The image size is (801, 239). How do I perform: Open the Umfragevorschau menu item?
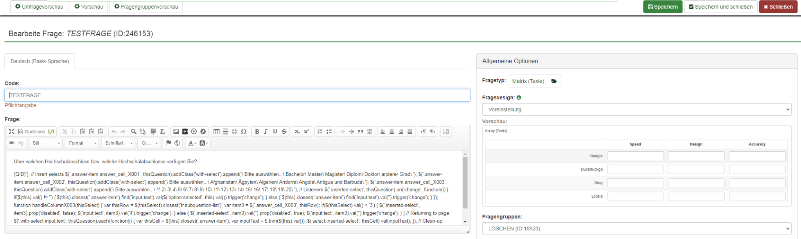click(x=39, y=7)
